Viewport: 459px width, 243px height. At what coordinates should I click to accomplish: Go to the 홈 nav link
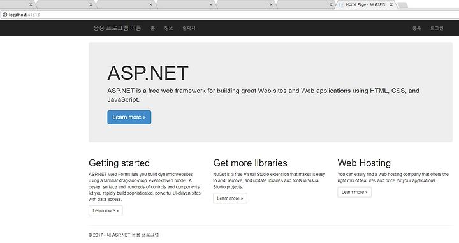pyautogui.click(x=153, y=29)
